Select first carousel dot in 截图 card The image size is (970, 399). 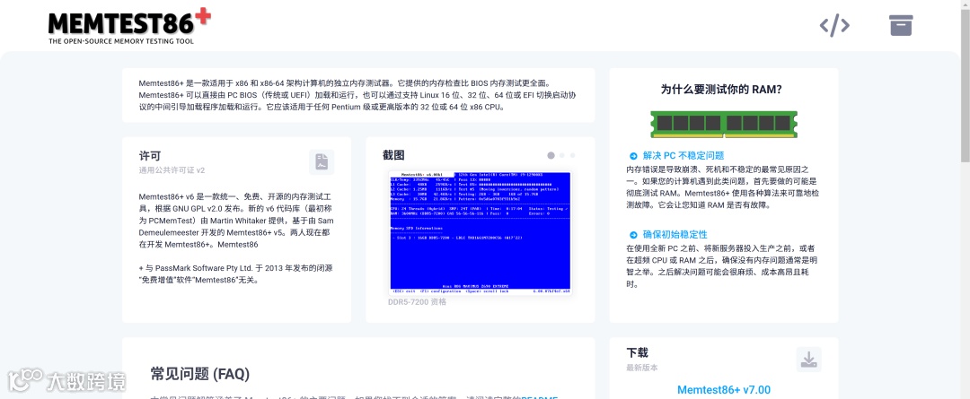(551, 155)
